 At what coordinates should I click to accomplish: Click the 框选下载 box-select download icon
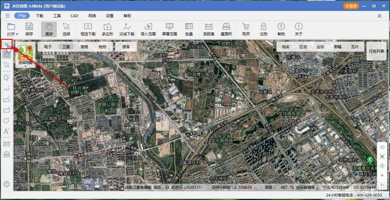coord(88,29)
